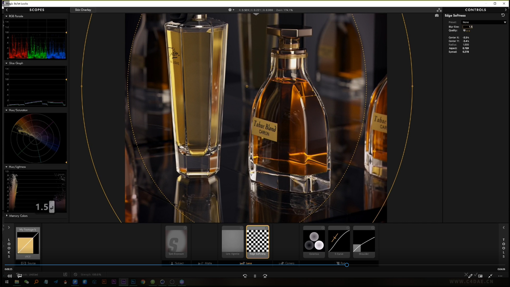This screenshot has width=510, height=287.
Task: Click the Aspect value 0.789
Action: point(465,48)
